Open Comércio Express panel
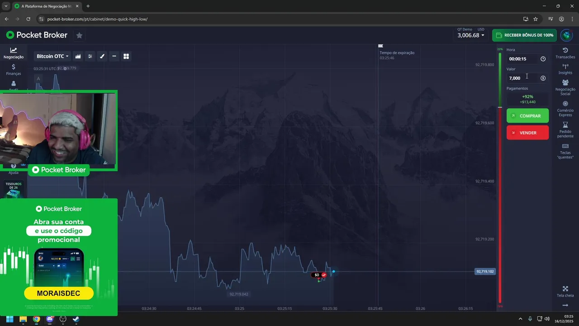 [x=565, y=109]
